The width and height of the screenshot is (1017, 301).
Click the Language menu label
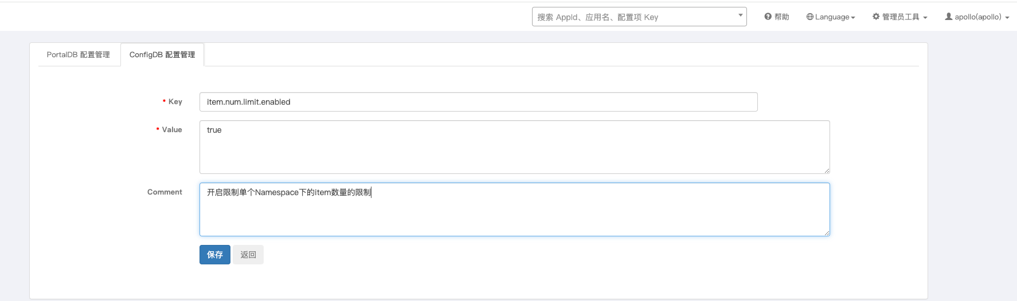pos(832,17)
